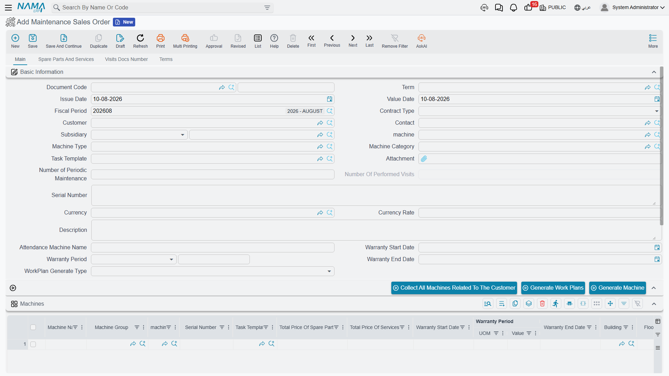Image resolution: width=669 pixels, height=376 pixels.
Task: Collapse the Machines section
Action: click(654, 304)
